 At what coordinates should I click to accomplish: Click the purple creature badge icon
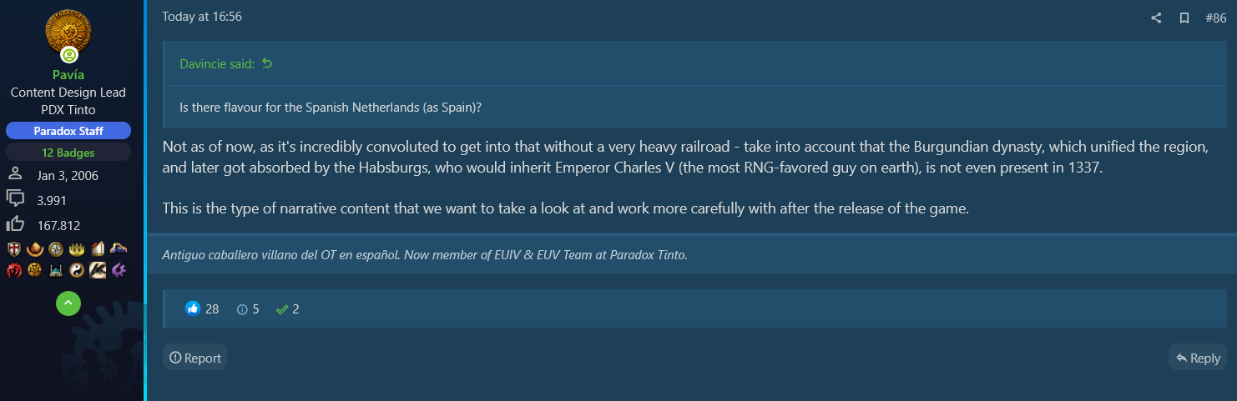click(x=119, y=270)
